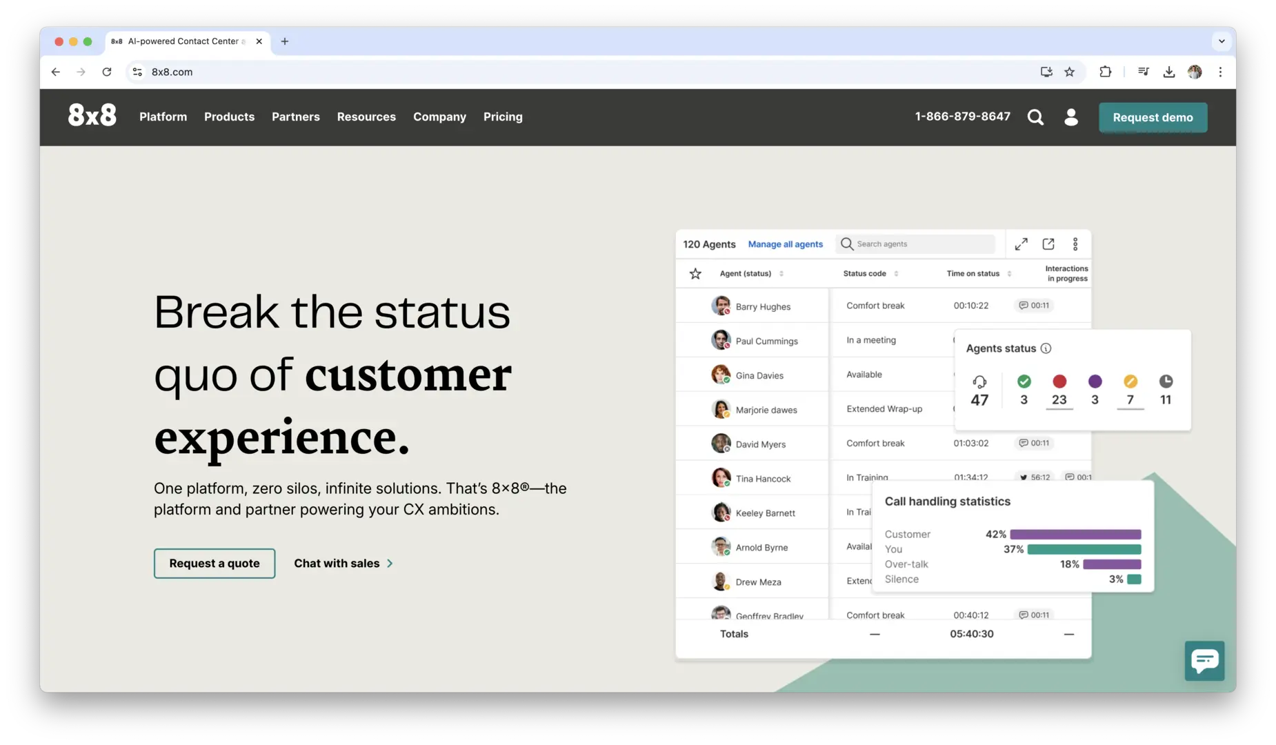Go forward in browser history
The height and width of the screenshot is (745, 1276).
tap(81, 72)
